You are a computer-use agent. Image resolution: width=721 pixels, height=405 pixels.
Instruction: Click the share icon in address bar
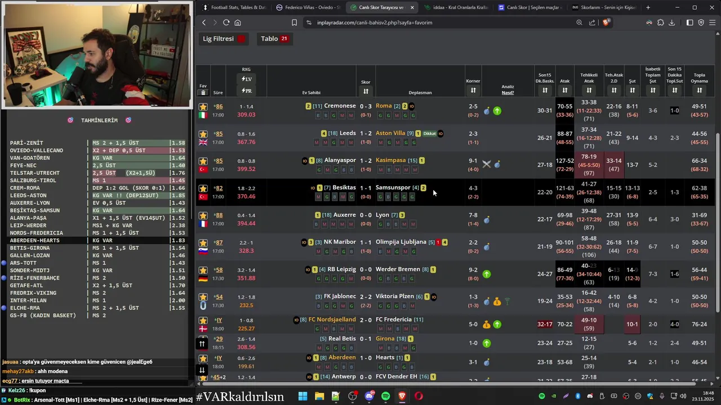click(592, 22)
